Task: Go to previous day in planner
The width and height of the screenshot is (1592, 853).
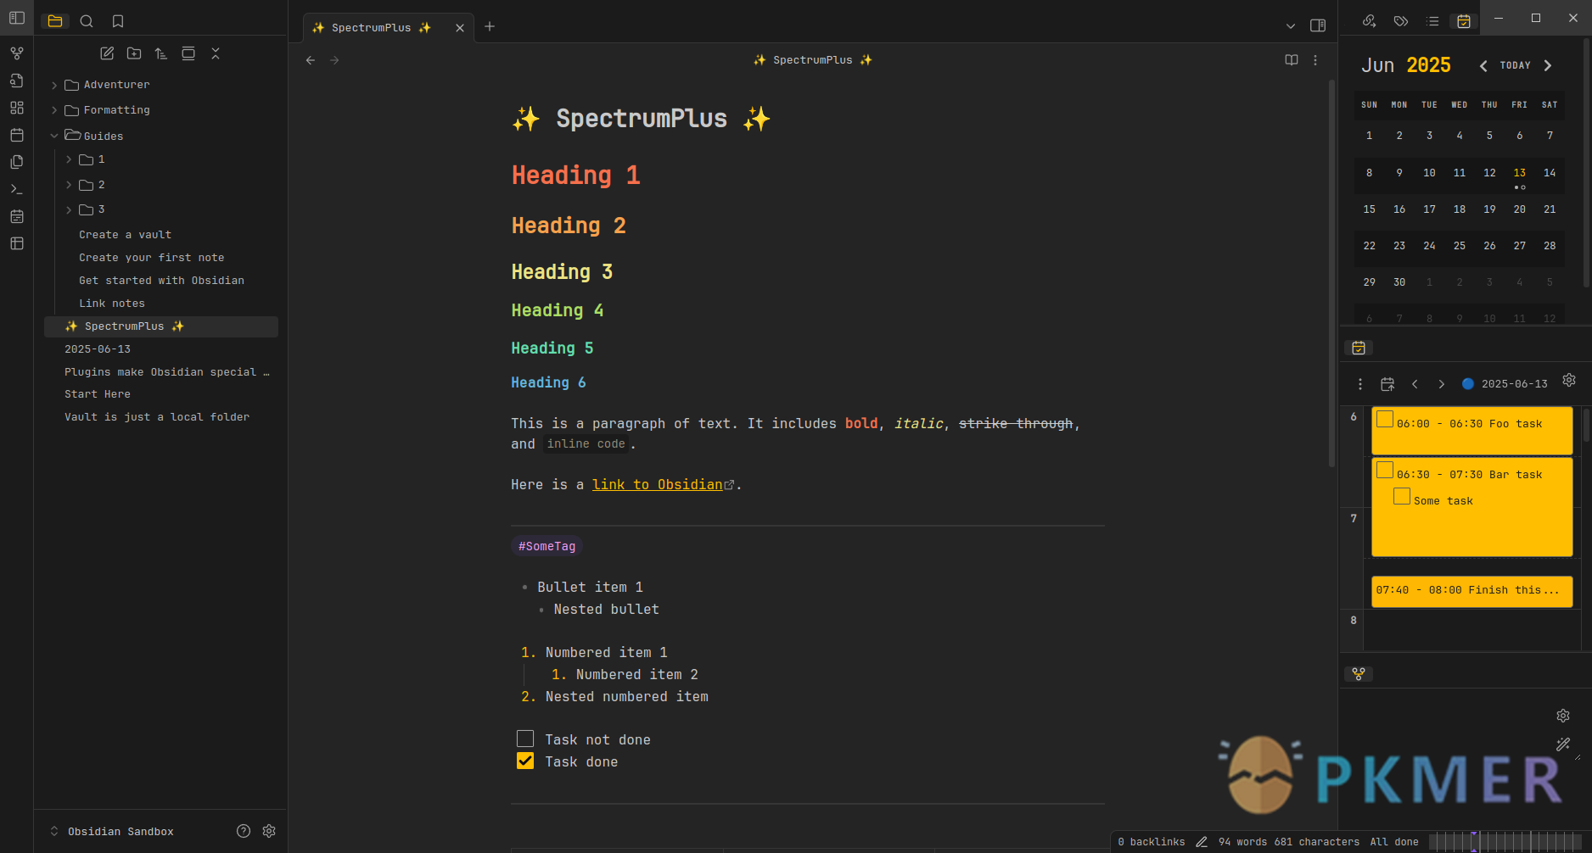Action: 1415,384
